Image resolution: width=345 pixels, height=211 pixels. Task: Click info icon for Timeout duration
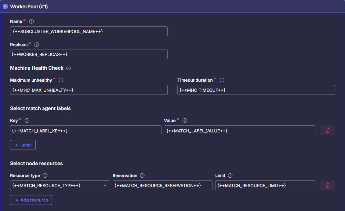click(x=222, y=80)
